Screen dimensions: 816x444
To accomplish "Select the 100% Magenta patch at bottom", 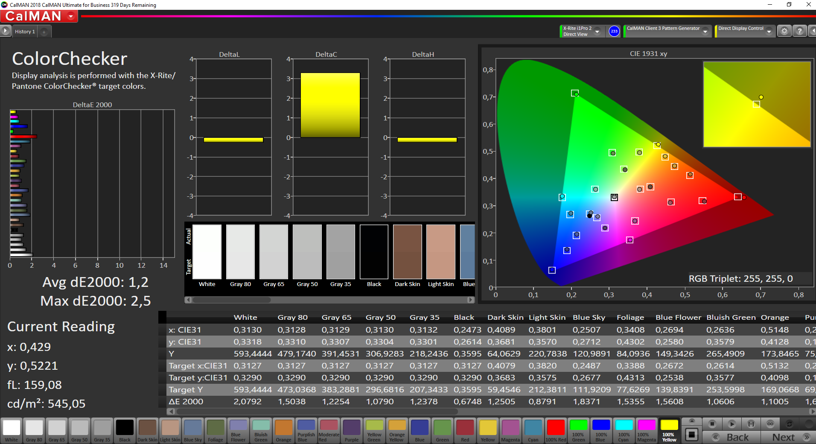I will tap(646, 431).
